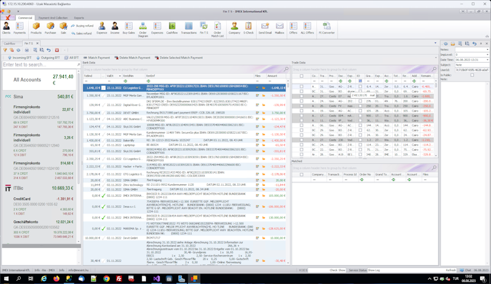Click Delete Selected Match Payment
Image resolution: width=491 pixels, height=284 pixels.
point(179,58)
